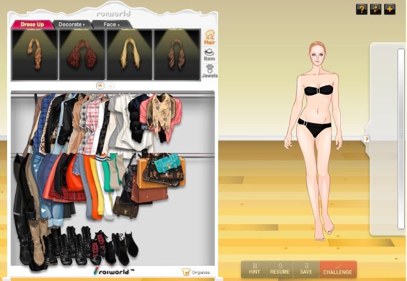The height and width of the screenshot is (281, 407).
Task: Choose the straight blonde hairstyle thumbnail
Action: pos(129,54)
